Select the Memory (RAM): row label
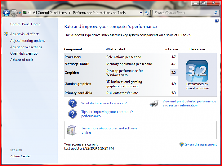Viewport: 222px width, 166px height. (77, 64)
